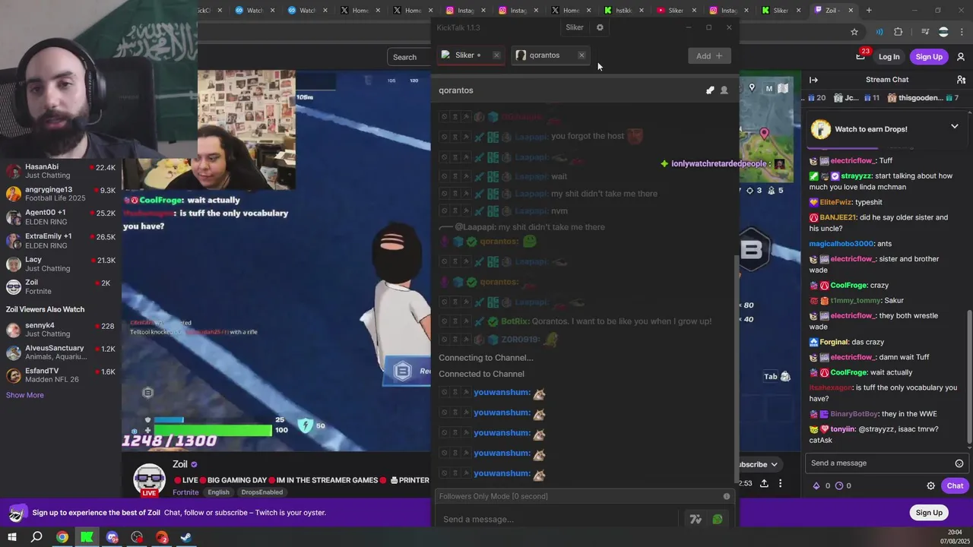The height and width of the screenshot is (547, 973).
Task: Open Lacy channel in sidebar
Action: coord(61,264)
